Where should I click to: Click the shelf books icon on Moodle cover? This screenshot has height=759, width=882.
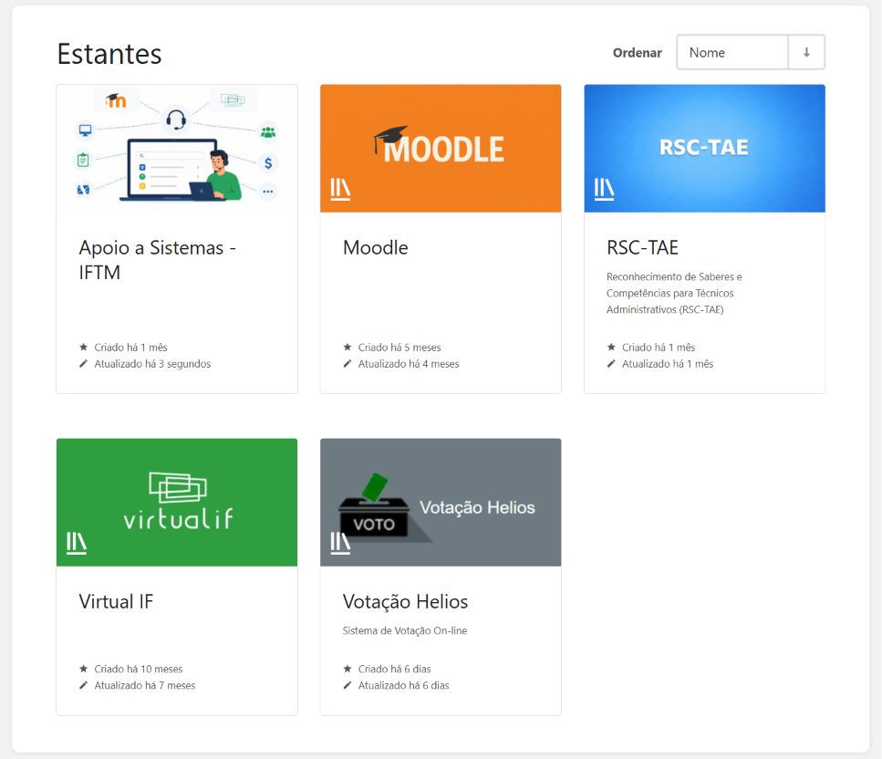pyautogui.click(x=340, y=189)
